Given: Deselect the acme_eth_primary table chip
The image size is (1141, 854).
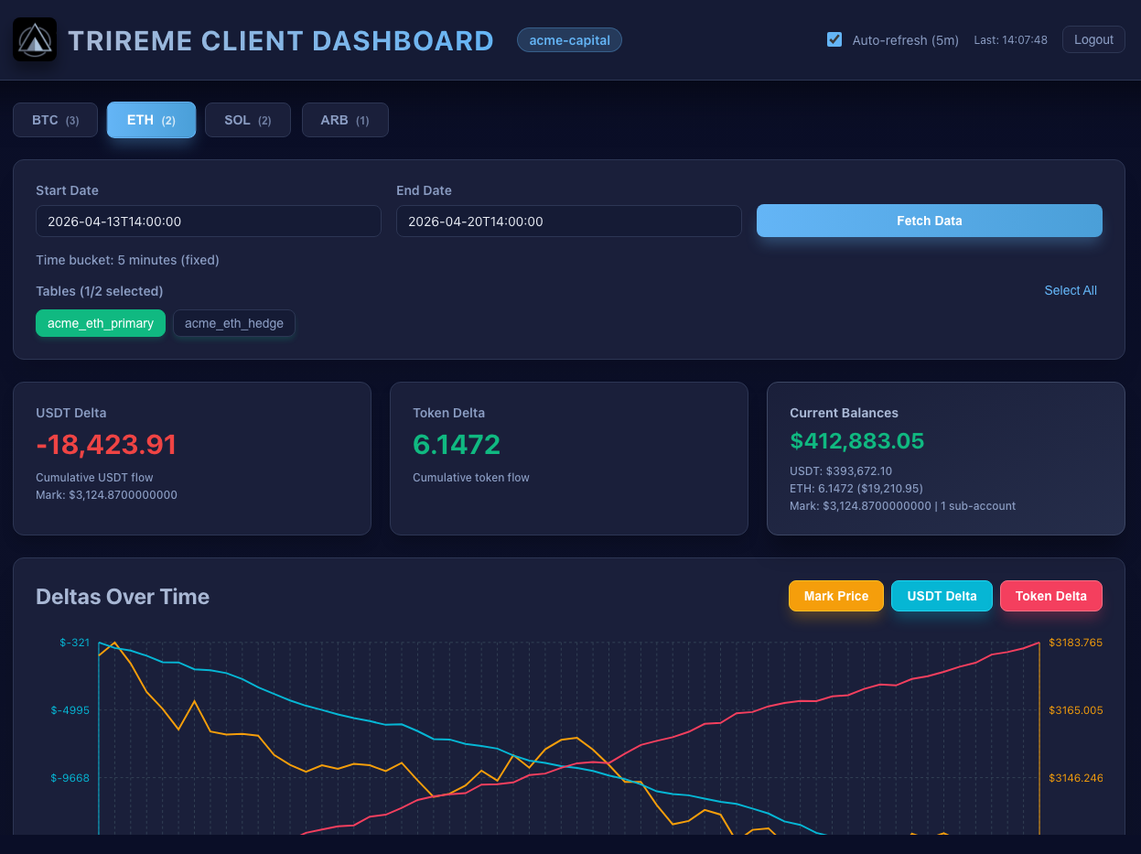Looking at the screenshot, I should pos(101,323).
